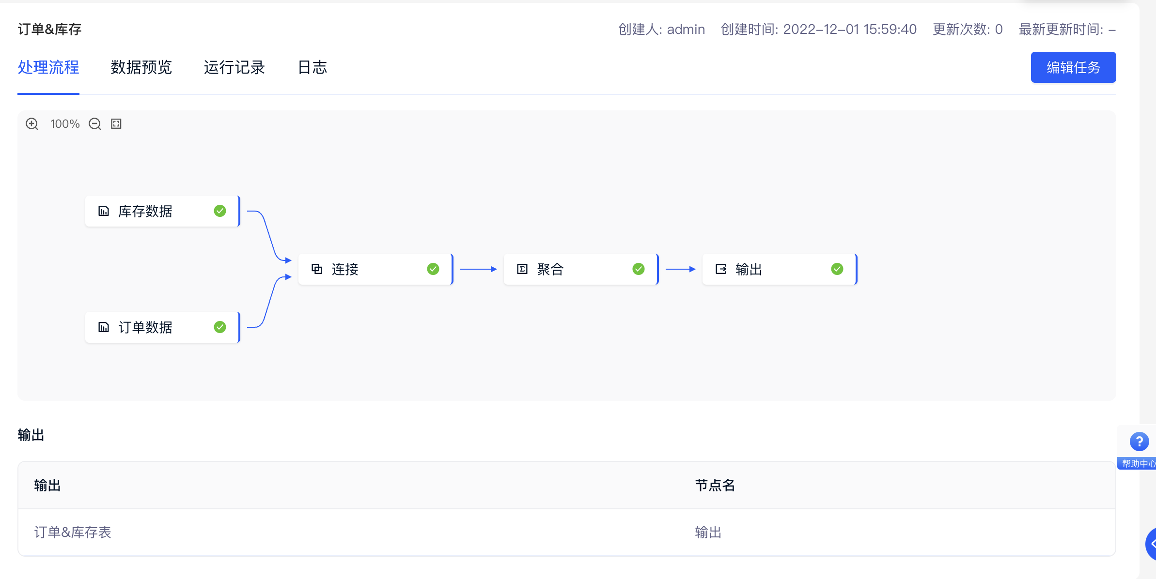Viewport: 1156px width, 579px height.
Task: Zoom out the flow canvas
Action: tap(95, 124)
